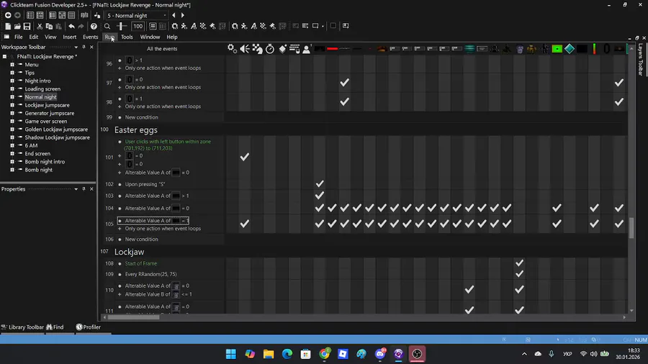Select the teal diamond object column
The width and height of the screenshot is (648, 364).
click(570, 49)
